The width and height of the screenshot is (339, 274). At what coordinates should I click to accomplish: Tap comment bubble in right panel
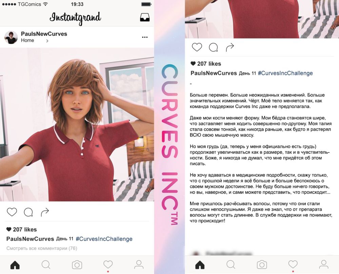click(213, 47)
